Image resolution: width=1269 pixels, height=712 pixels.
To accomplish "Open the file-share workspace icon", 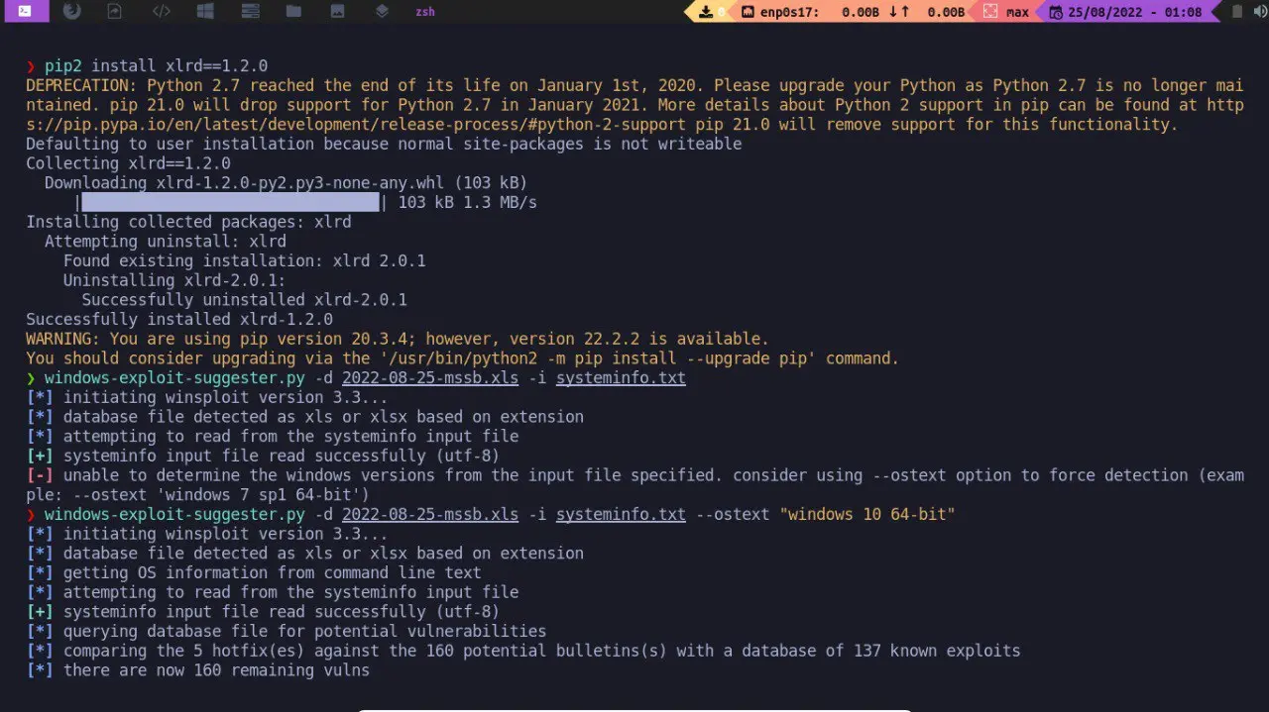I will tap(115, 12).
